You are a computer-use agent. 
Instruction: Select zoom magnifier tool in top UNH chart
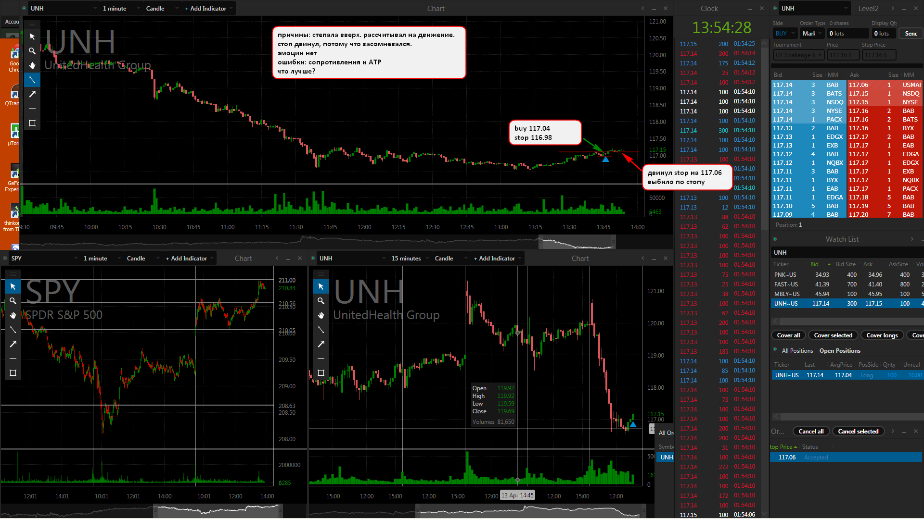tap(32, 51)
